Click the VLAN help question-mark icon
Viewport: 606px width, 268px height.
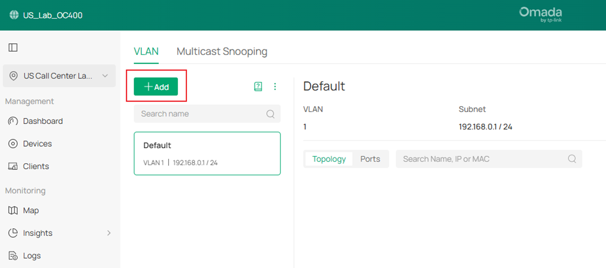pyautogui.click(x=258, y=86)
